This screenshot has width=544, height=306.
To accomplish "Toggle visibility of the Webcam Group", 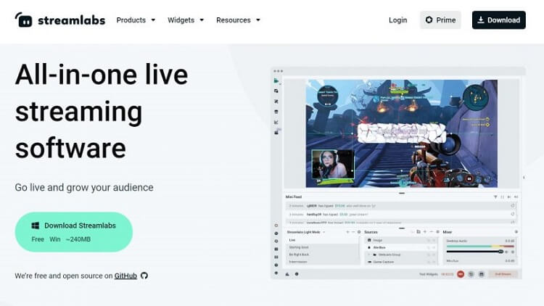I will coord(434,255).
